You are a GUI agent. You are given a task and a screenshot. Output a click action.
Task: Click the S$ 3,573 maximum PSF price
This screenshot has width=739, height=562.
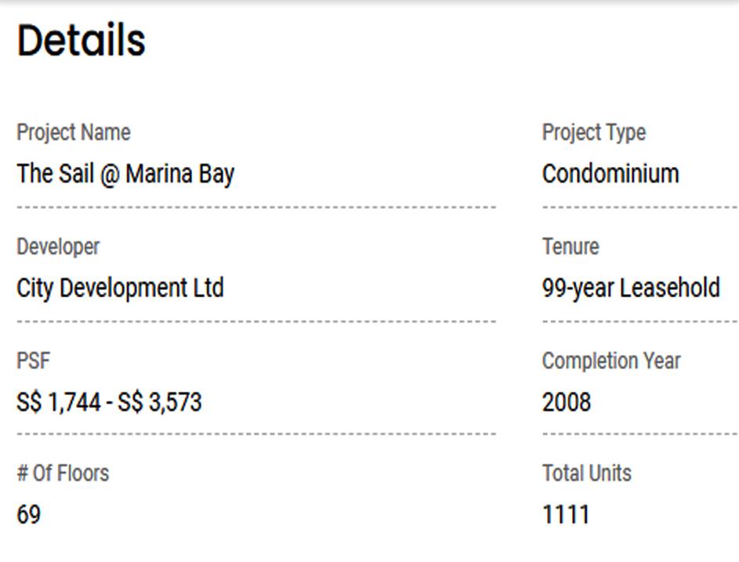(x=160, y=402)
